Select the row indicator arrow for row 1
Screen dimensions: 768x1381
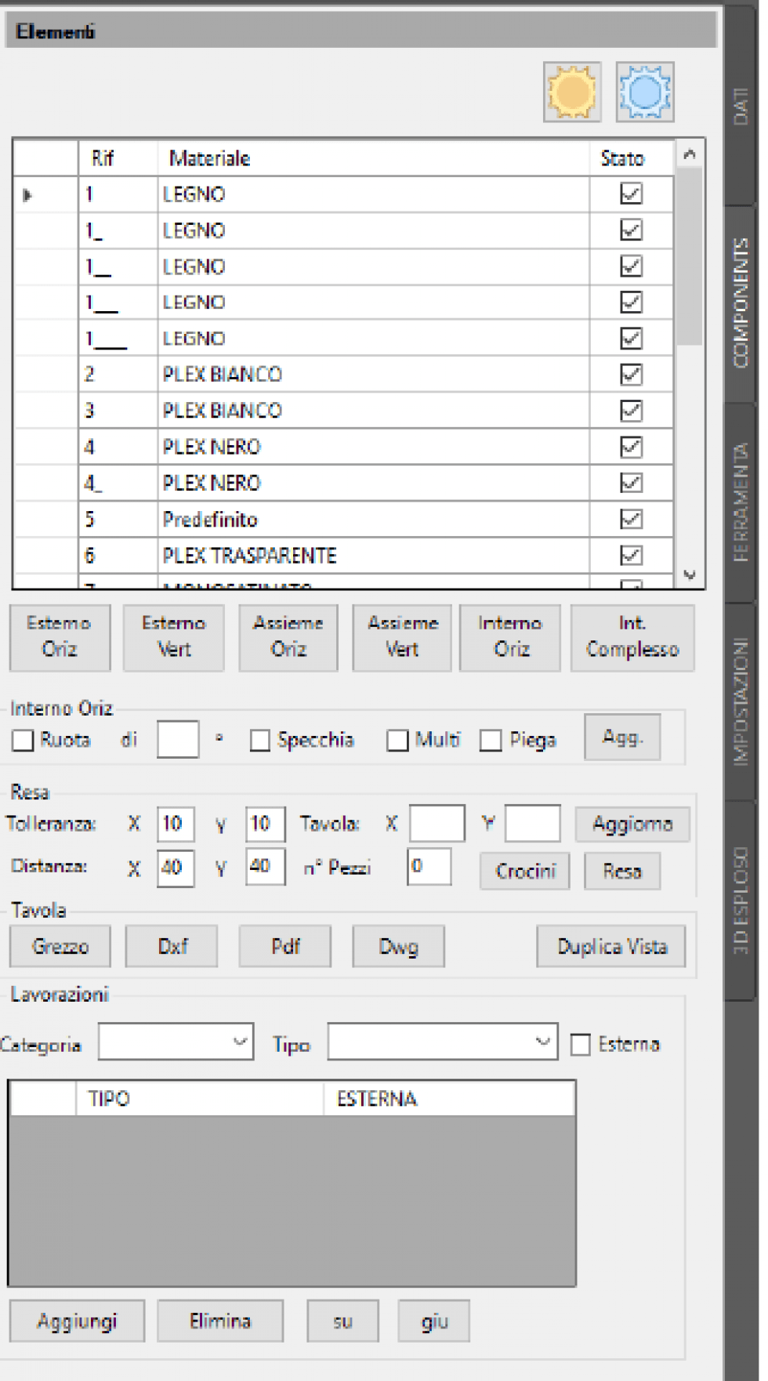coord(28,195)
